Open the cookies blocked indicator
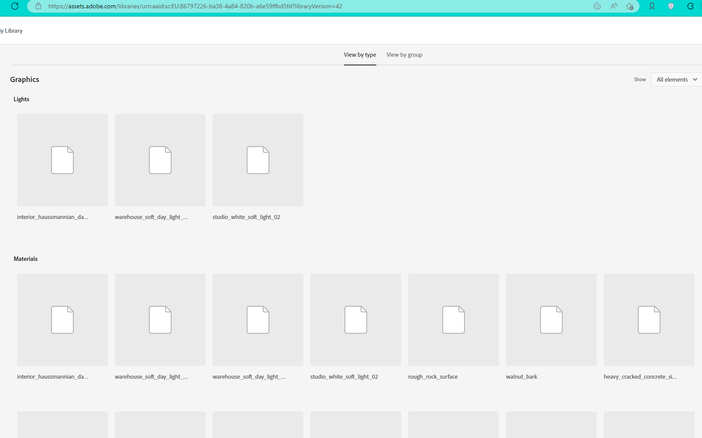The image size is (702, 438). 597,7
